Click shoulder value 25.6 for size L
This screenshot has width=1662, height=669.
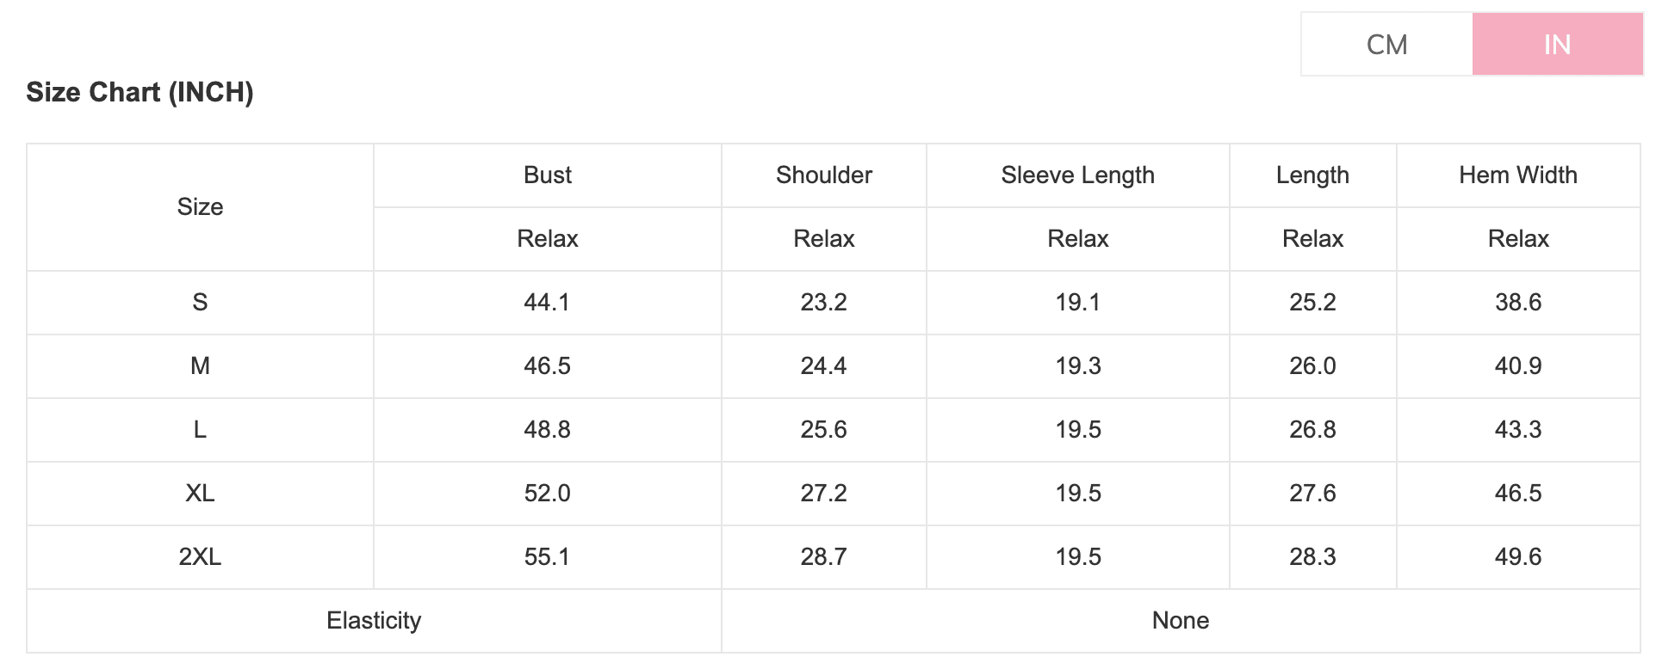824,430
